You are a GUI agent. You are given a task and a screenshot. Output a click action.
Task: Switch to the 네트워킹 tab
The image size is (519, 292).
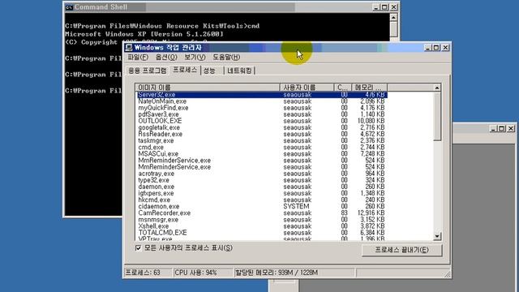pos(240,71)
